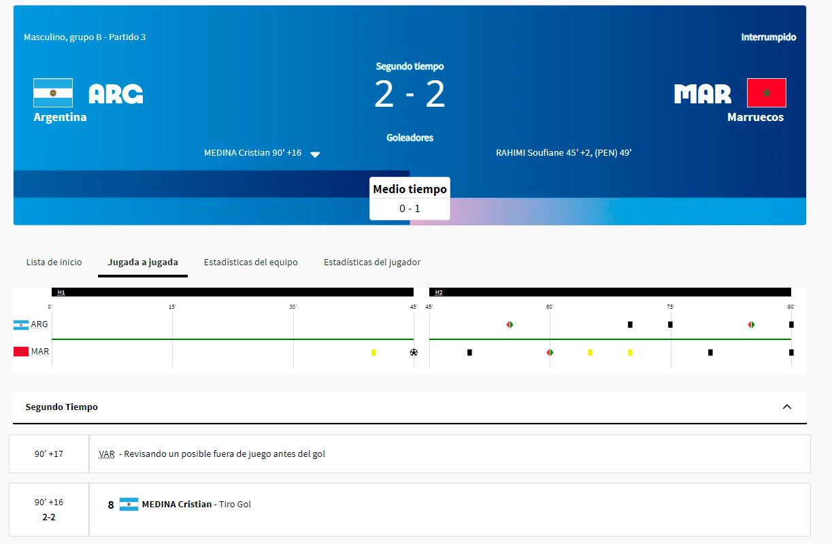
Task: Click Morocco's first-half yellow card marker
Action: 373,352
